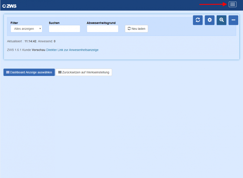Screen dimensions: 243x178
Task: Click the blue refresh icon button
Action: click(x=198, y=20)
